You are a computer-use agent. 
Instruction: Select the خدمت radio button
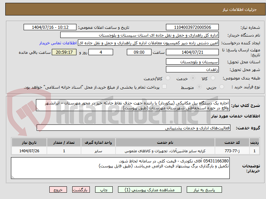(193, 78)
